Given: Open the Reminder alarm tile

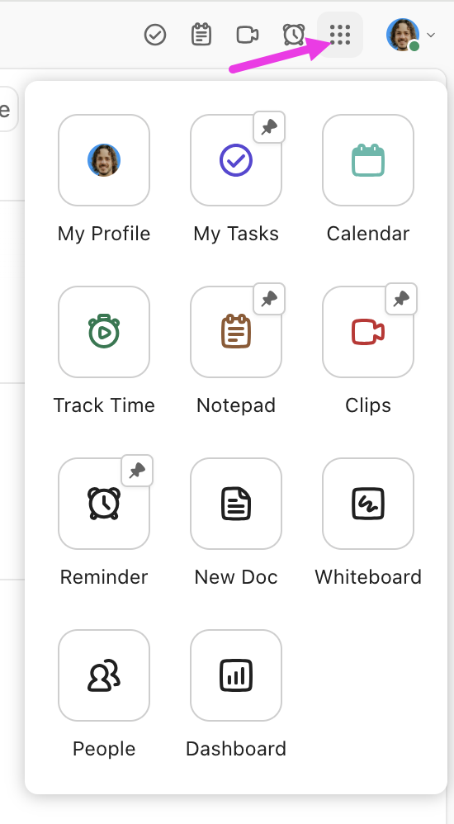Looking at the screenshot, I should [104, 504].
